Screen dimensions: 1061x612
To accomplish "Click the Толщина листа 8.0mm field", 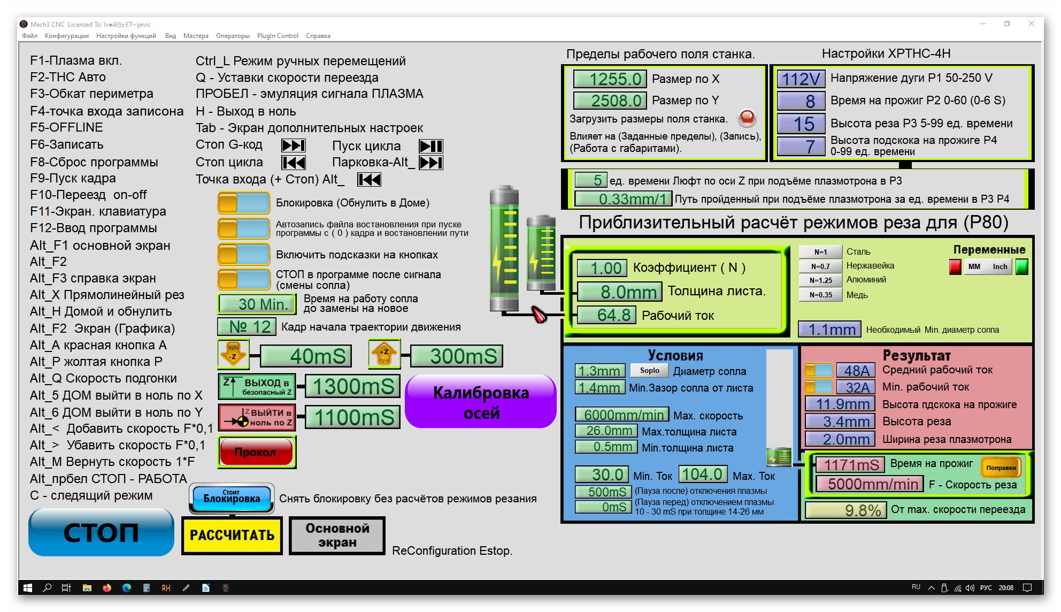I will point(619,292).
